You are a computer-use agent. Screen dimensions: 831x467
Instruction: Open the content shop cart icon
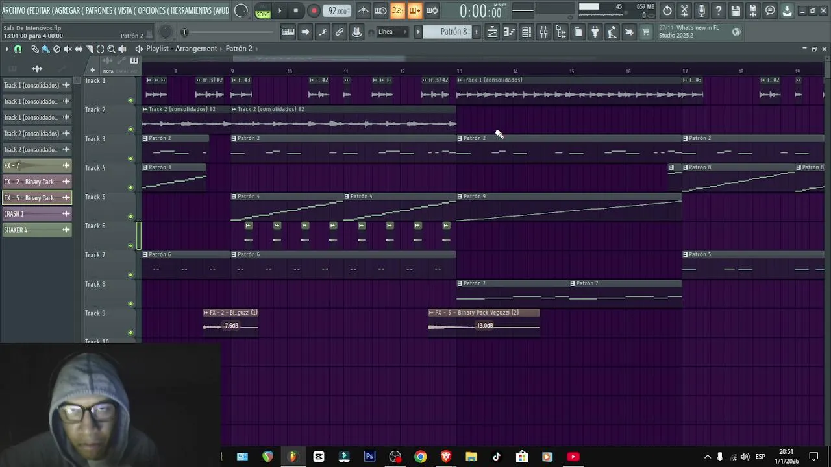(646, 32)
